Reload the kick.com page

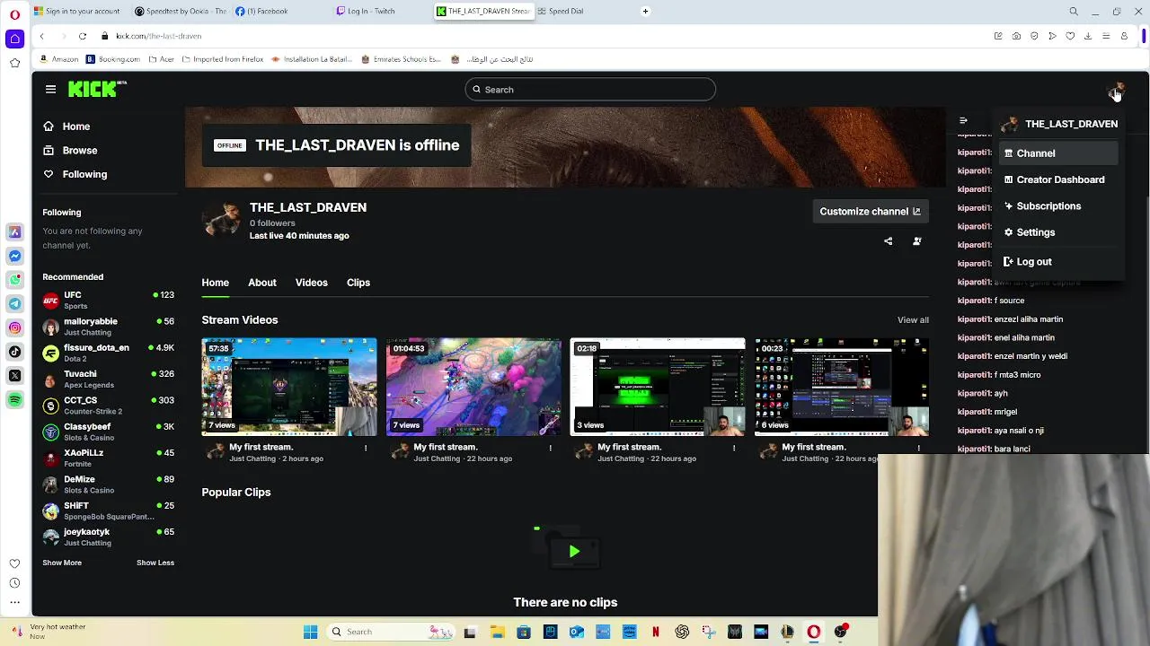[x=82, y=36]
